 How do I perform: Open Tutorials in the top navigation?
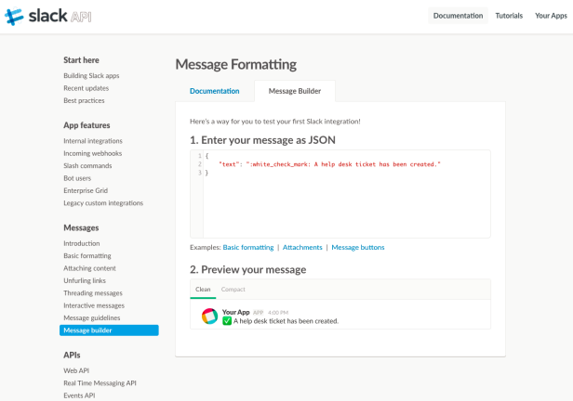(x=509, y=16)
